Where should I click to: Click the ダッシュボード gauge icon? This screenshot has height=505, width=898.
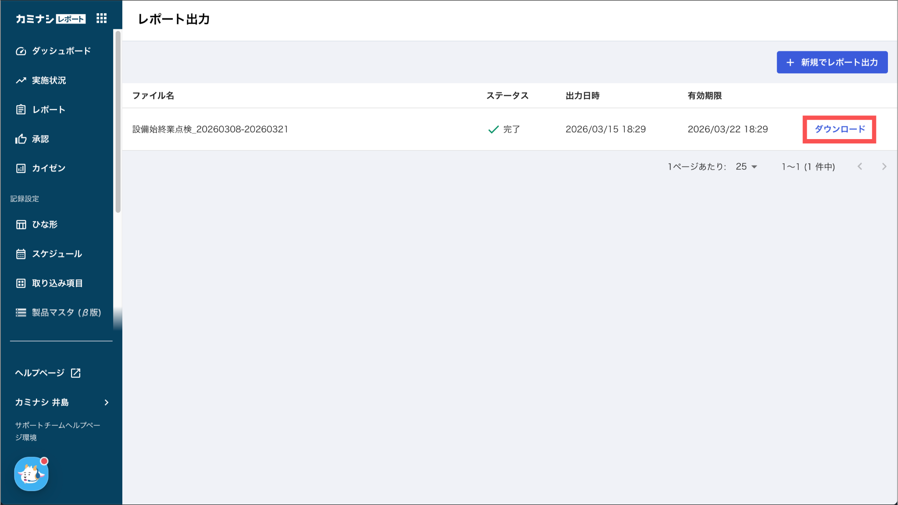(21, 51)
